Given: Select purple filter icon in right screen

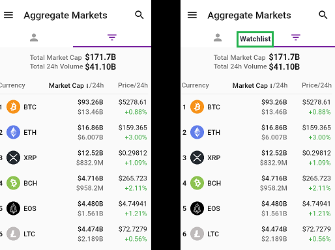Looking at the screenshot, I should (x=296, y=38).
